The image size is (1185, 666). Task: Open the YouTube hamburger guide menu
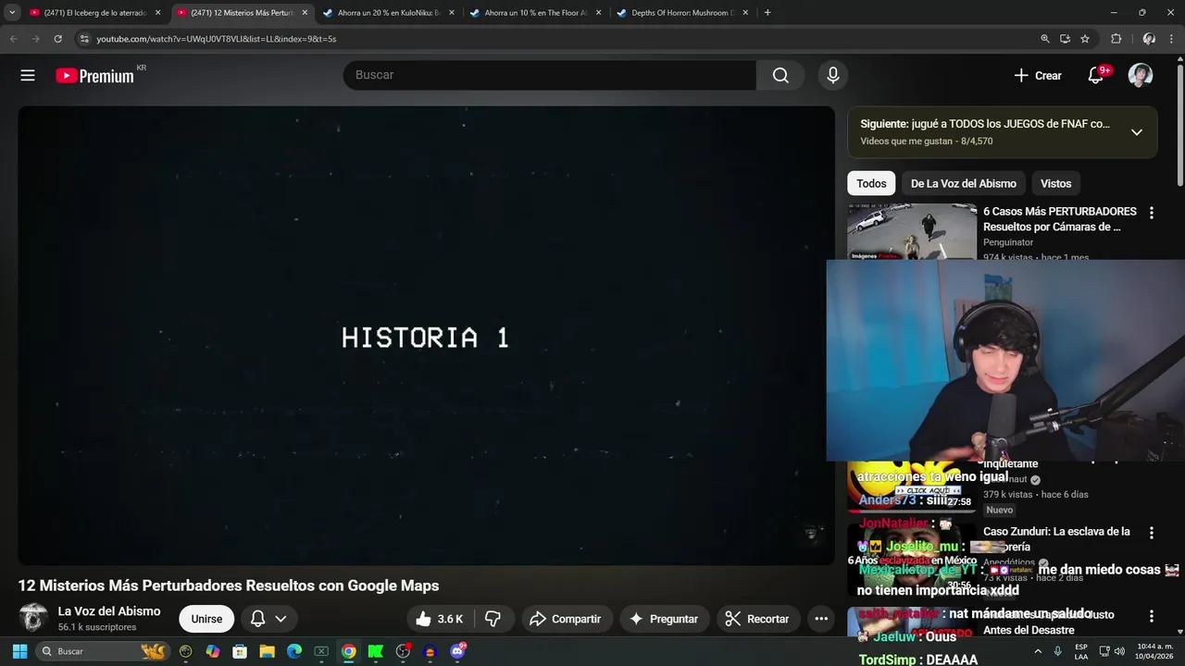pyautogui.click(x=28, y=76)
